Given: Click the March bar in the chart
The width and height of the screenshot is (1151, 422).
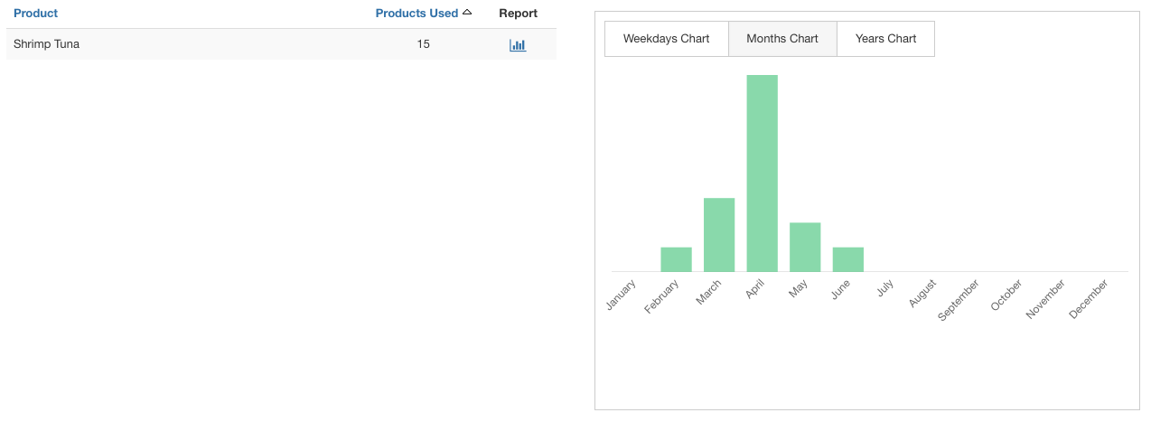Looking at the screenshot, I should (719, 235).
